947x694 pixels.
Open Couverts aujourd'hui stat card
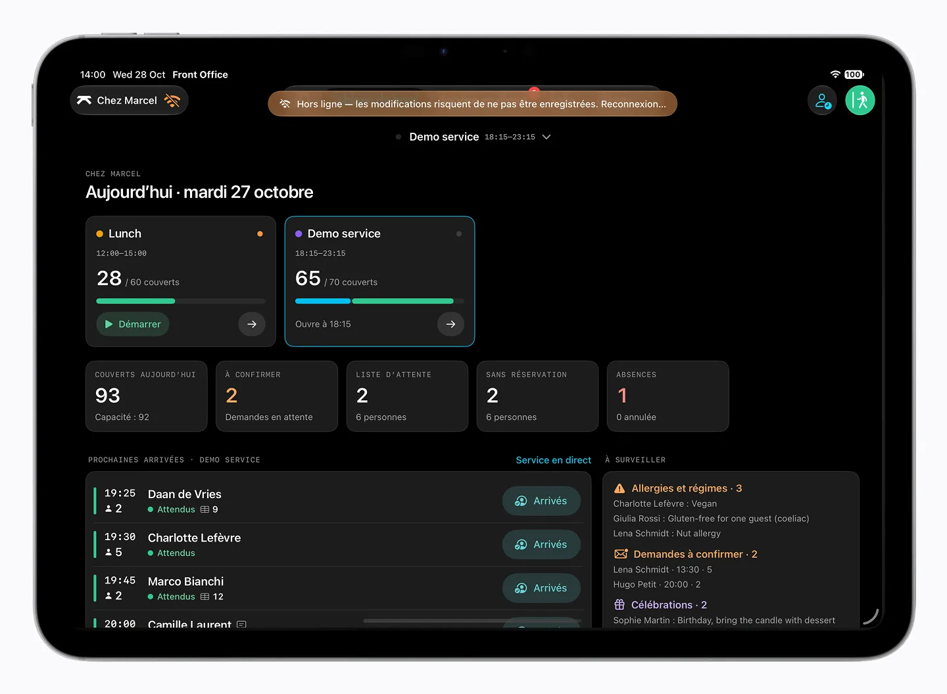(x=147, y=396)
